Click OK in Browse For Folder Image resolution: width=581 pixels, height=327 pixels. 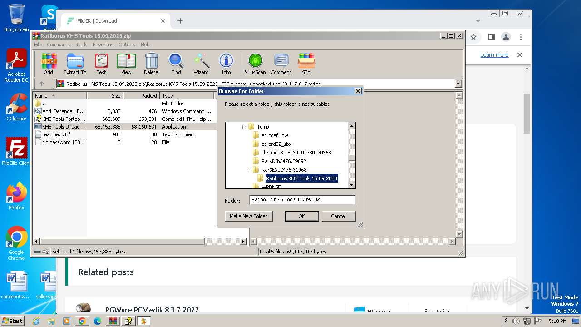[x=301, y=216]
